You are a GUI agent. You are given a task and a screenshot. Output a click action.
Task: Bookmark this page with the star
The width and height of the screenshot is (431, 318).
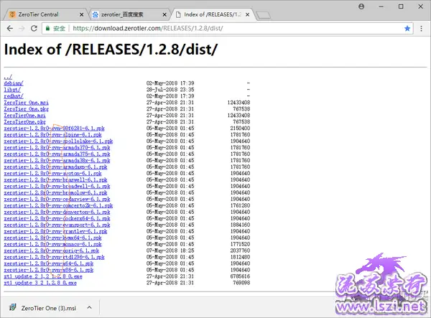point(407,28)
